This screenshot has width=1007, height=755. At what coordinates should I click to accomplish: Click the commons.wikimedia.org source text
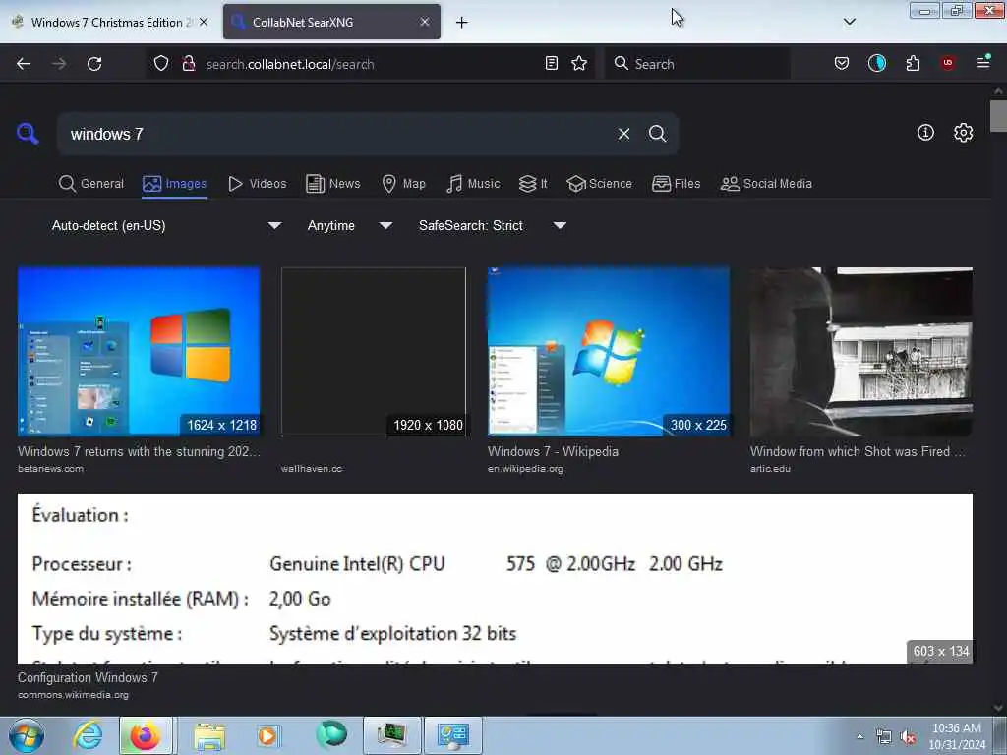click(73, 695)
